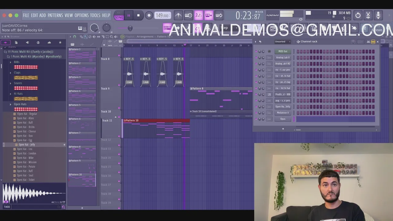
Task: Toggle playlist magnet snap icon
Action: 74,37
